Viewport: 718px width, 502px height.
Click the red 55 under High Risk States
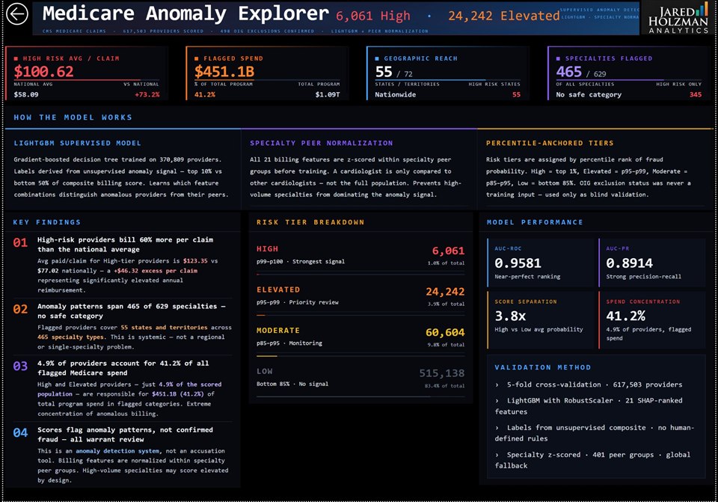tap(516, 95)
